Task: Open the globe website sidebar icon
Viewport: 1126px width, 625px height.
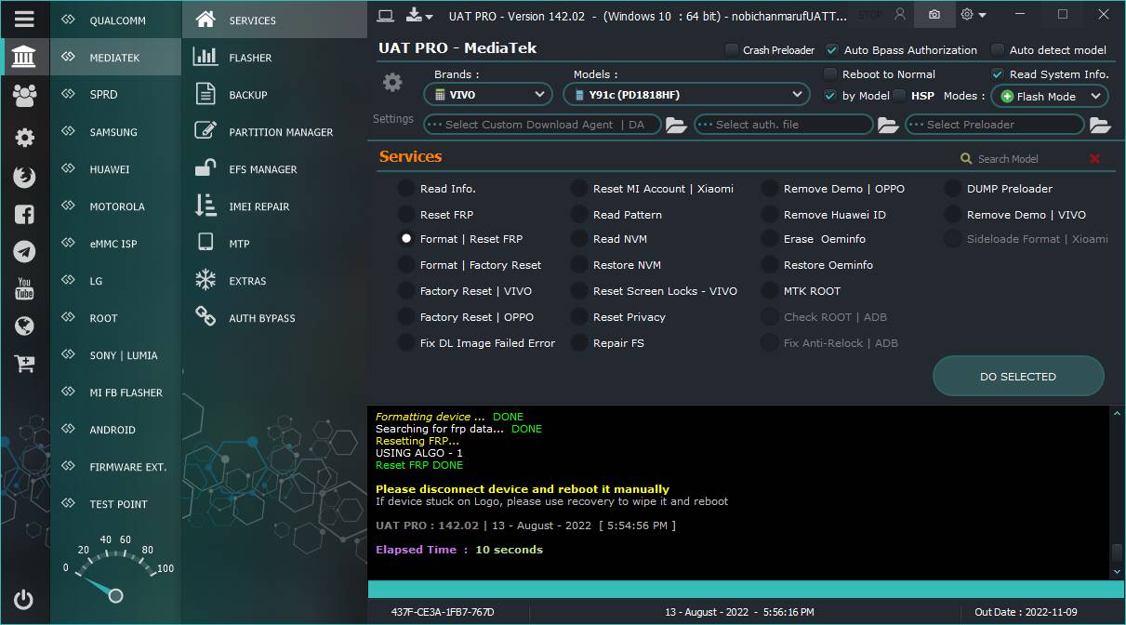Action: (25, 326)
